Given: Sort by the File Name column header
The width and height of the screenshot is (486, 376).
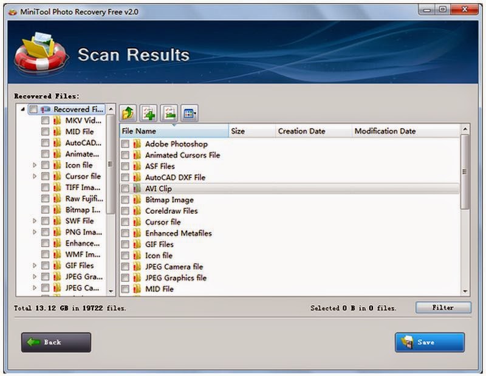Looking at the screenshot, I should 174,131.
